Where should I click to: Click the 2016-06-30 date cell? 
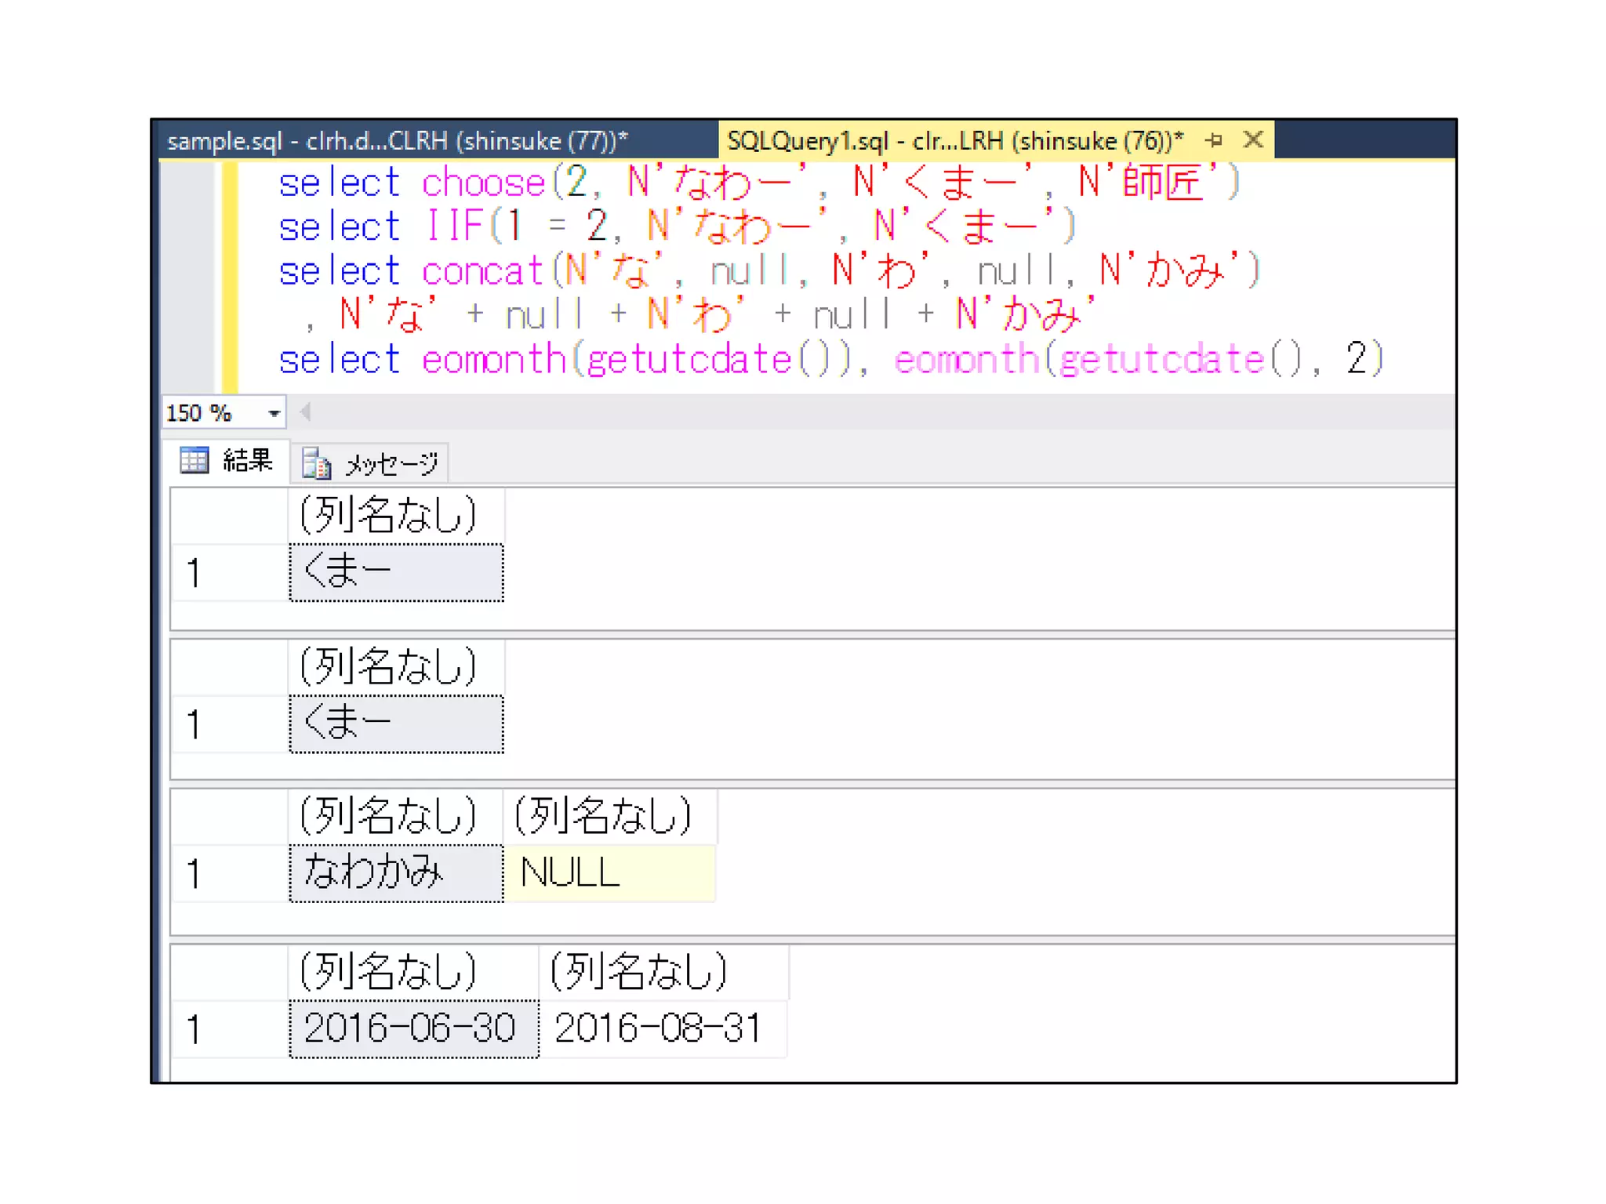[x=413, y=1028]
